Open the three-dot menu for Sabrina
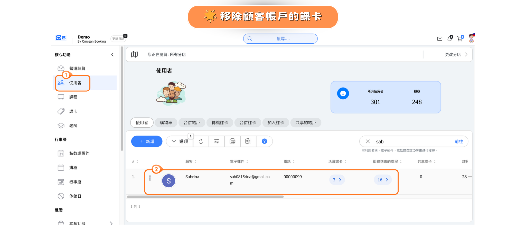The image size is (526, 231). point(150,178)
